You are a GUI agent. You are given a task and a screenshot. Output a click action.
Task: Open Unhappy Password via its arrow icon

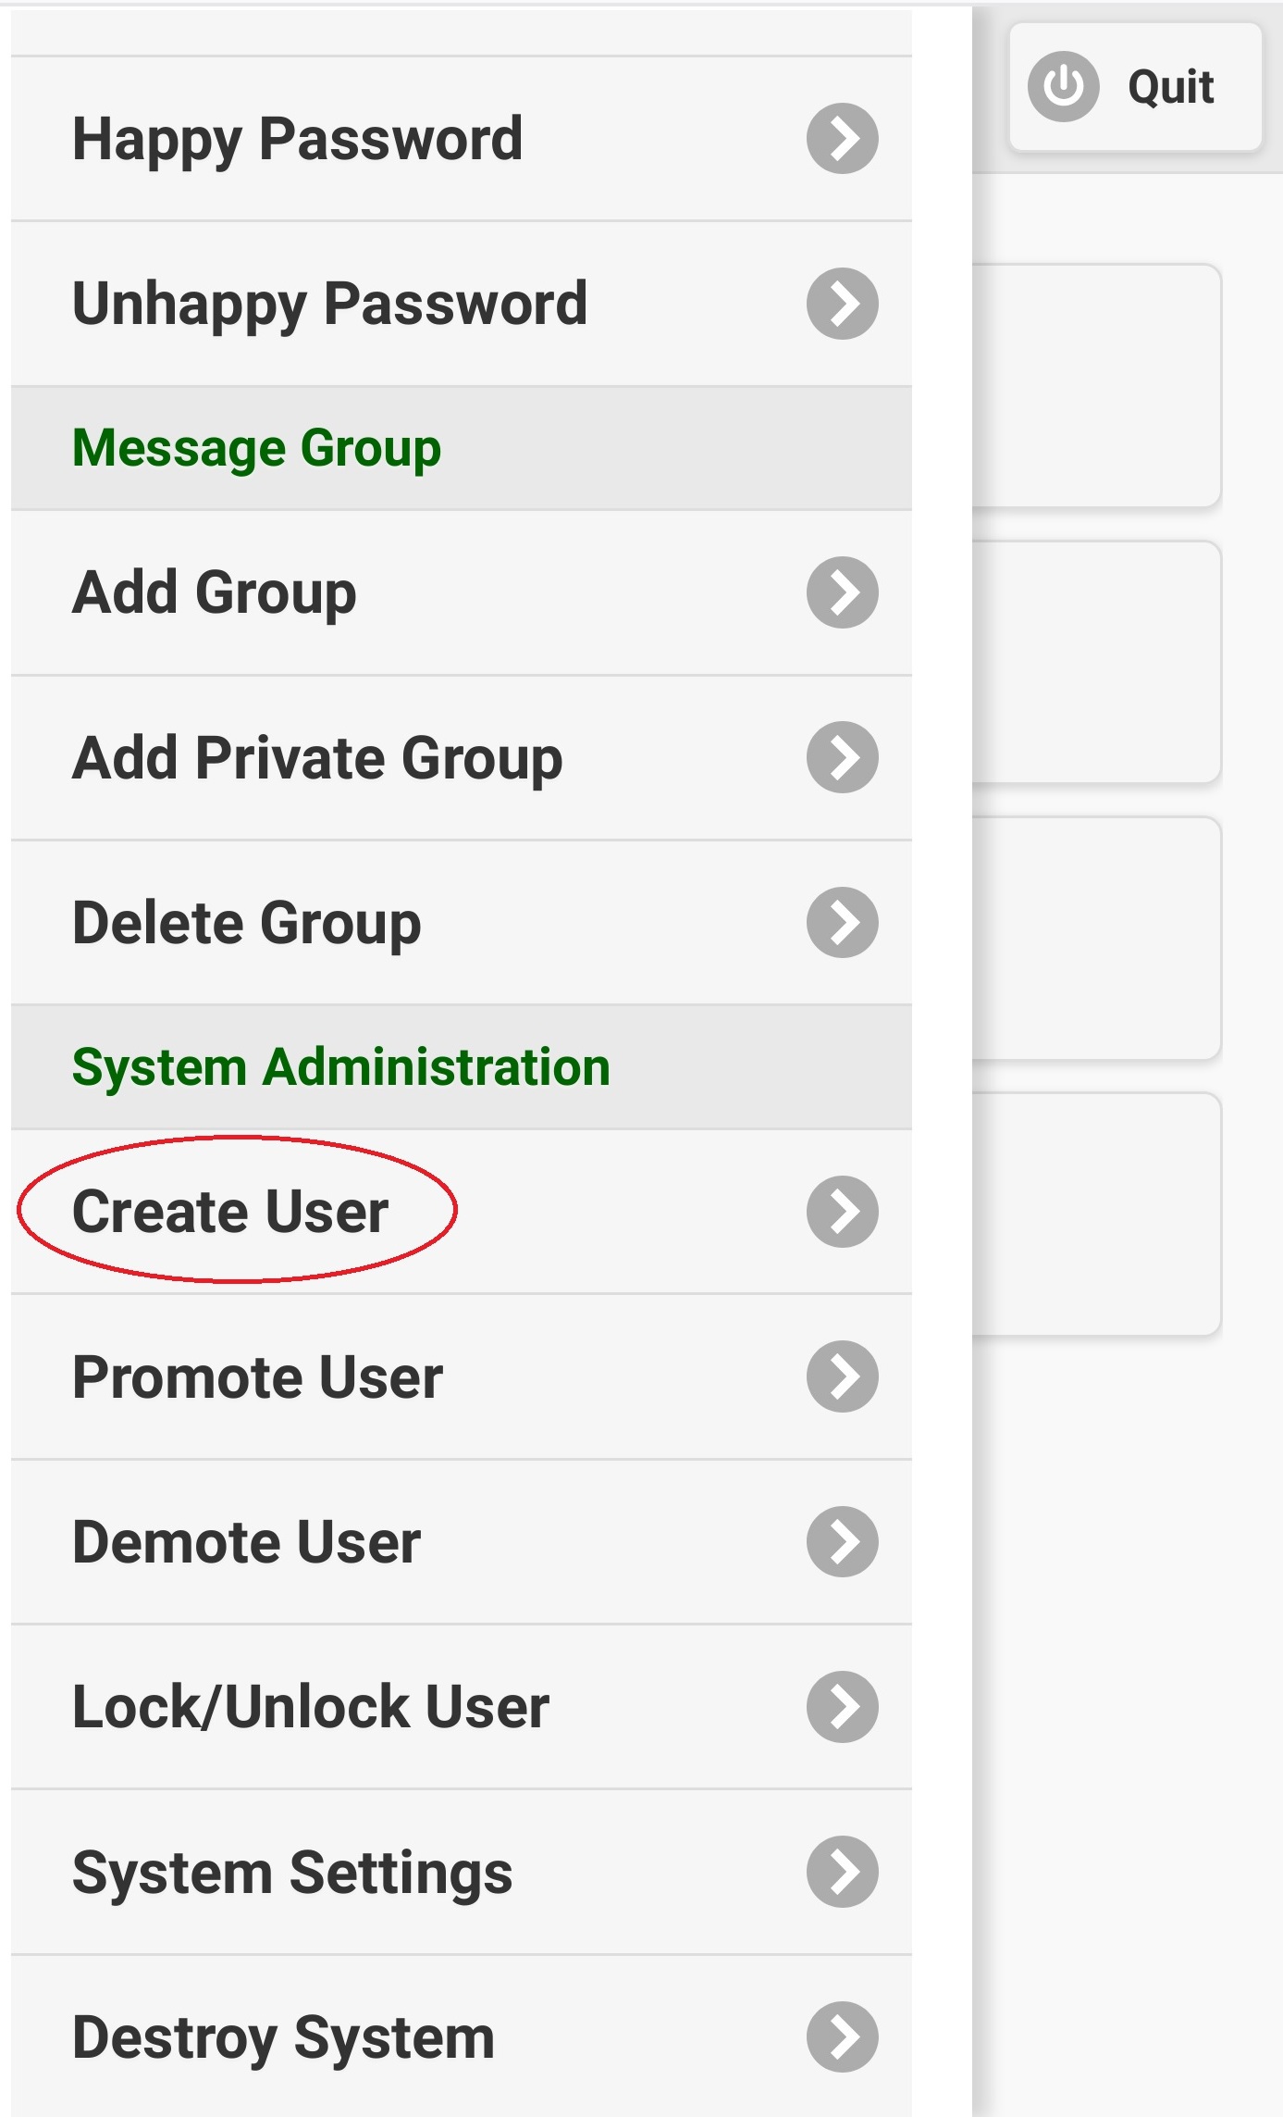842,304
